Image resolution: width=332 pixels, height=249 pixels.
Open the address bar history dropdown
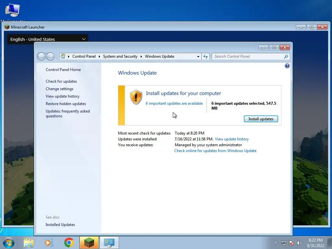coord(198,56)
